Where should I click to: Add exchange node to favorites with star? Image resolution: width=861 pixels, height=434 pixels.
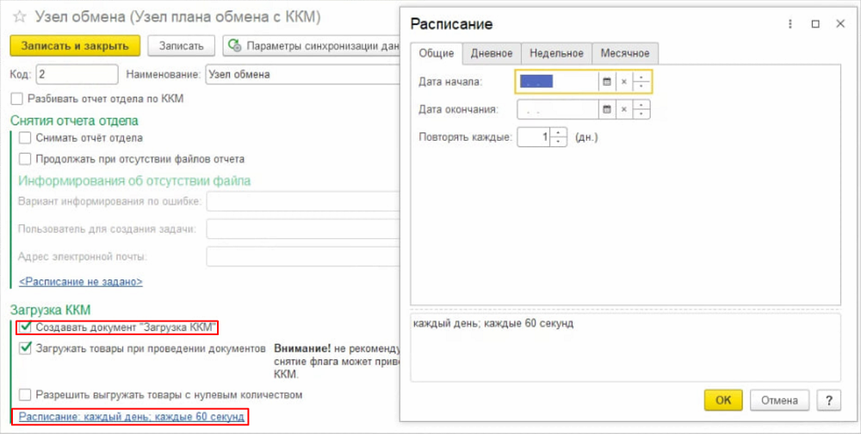(20, 18)
